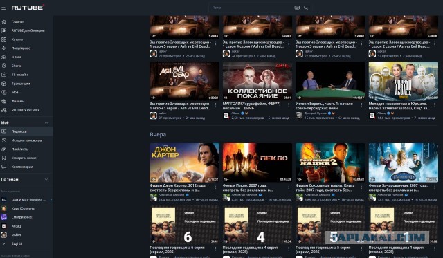Open options for Эш против мертвецов 2 серия
This screenshot has height=258, width=443.
point(435,44)
